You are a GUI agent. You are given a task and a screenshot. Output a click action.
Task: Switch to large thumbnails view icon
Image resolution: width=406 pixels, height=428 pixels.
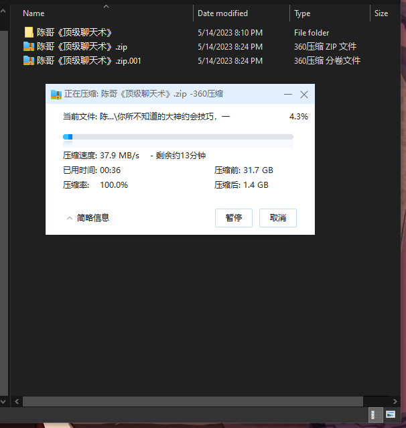(x=391, y=415)
